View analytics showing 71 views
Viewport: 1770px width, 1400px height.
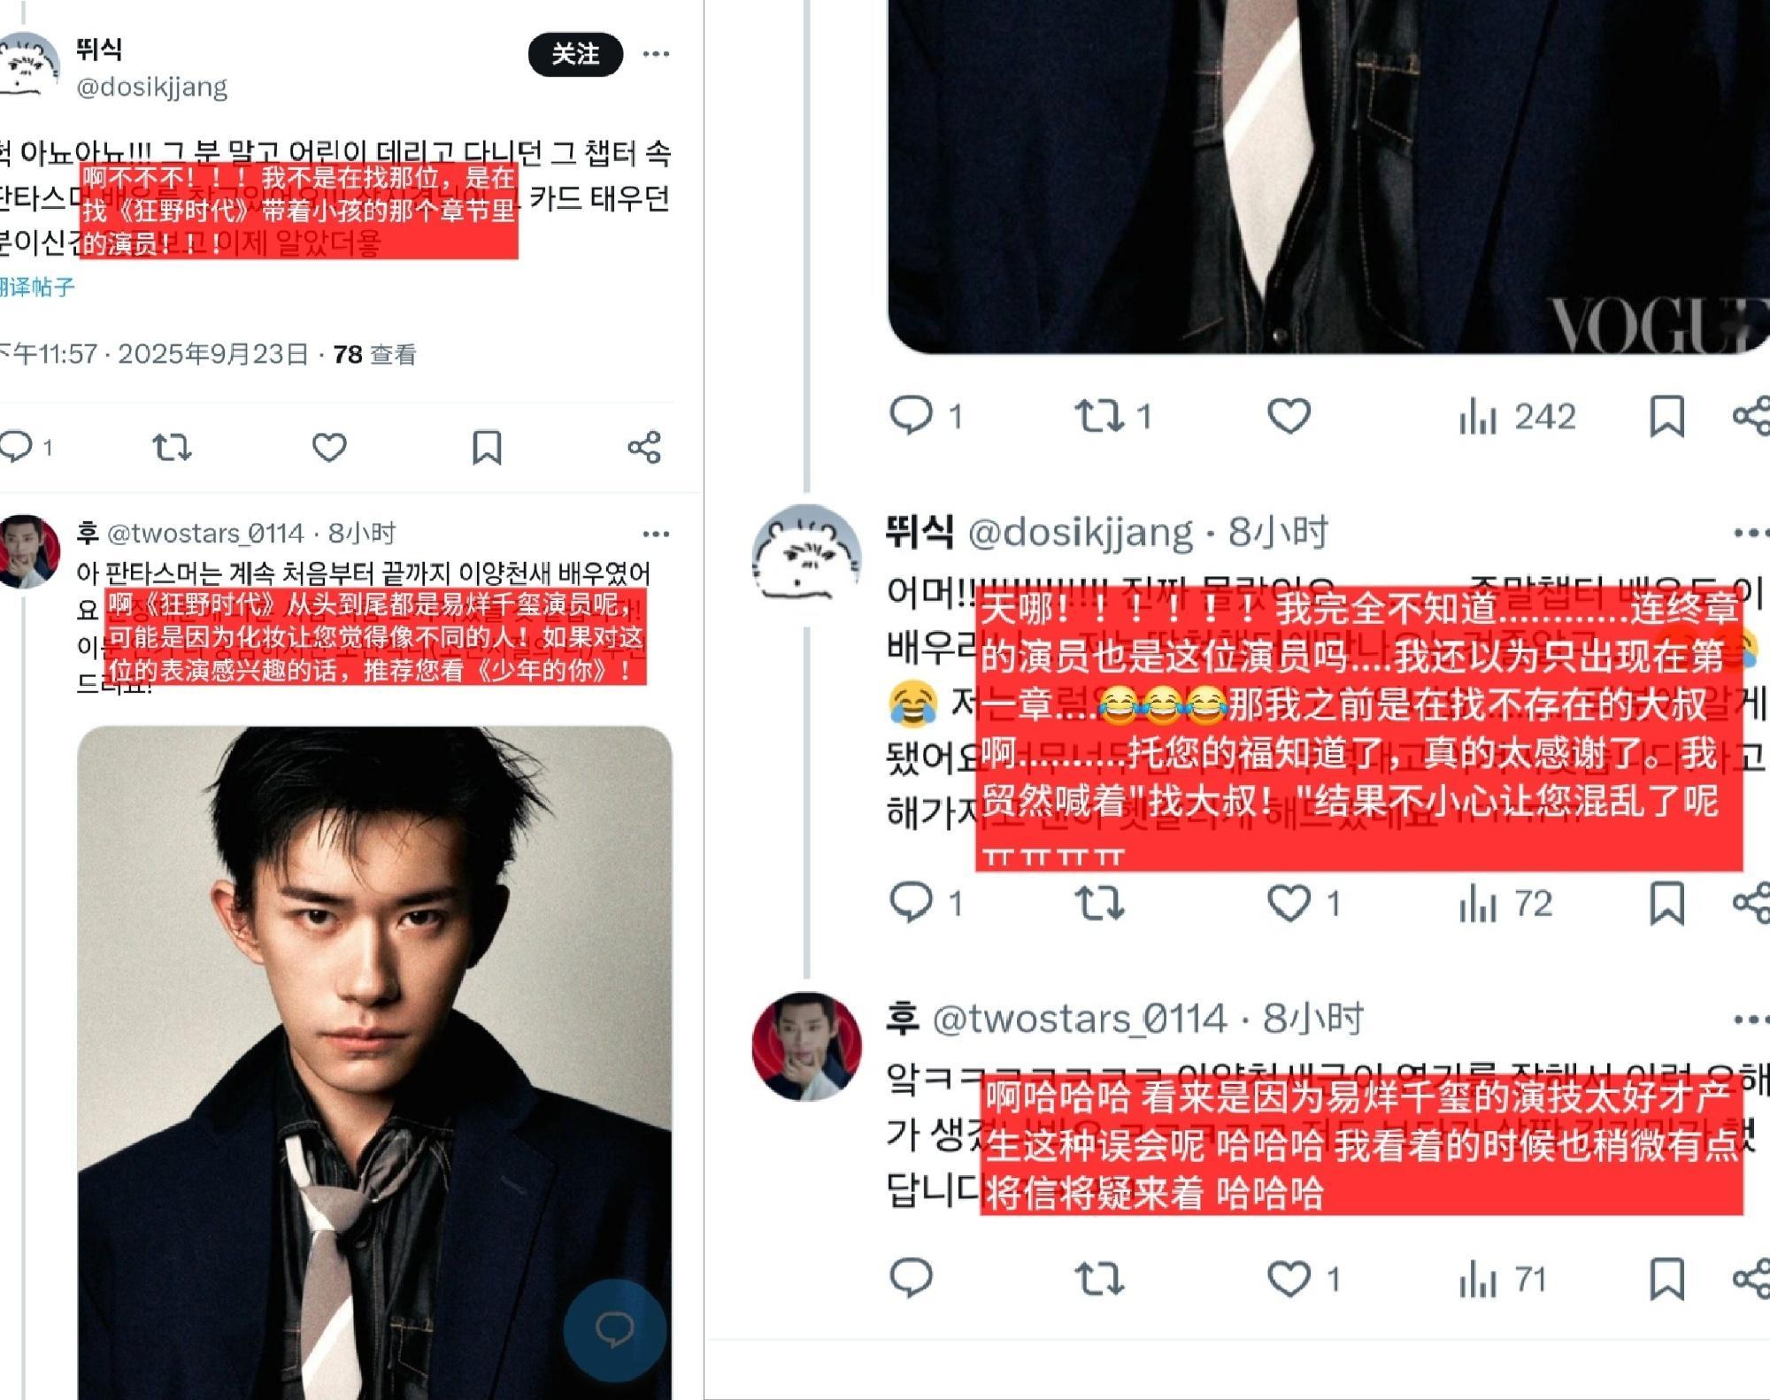click(x=1503, y=1279)
